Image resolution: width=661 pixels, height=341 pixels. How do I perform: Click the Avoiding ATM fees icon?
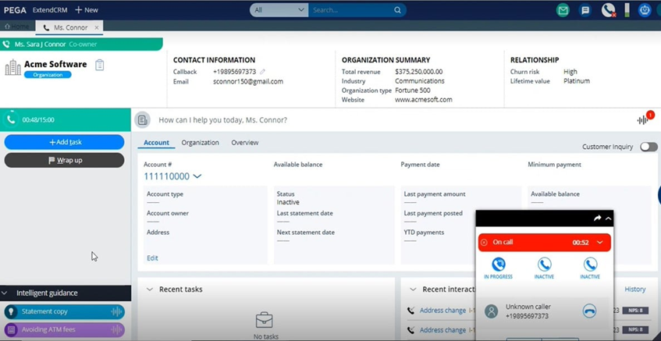tap(11, 329)
